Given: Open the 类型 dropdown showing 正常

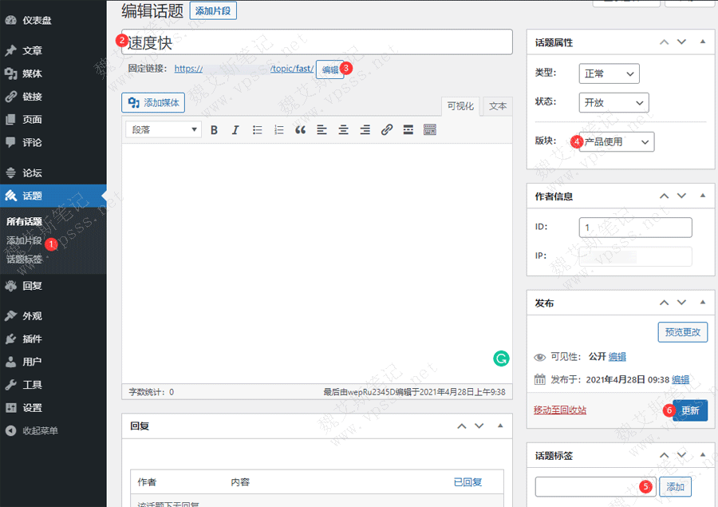Looking at the screenshot, I should (609, 73).
